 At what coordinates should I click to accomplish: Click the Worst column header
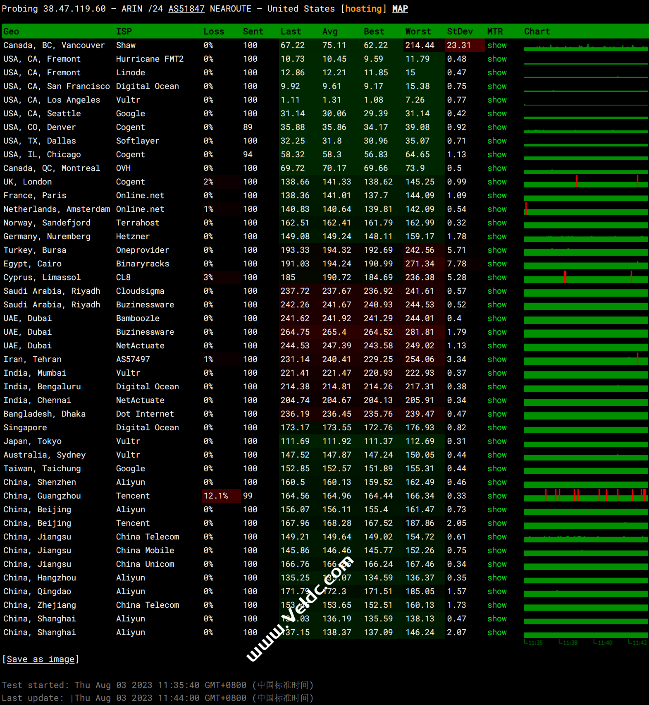(418, 31)
